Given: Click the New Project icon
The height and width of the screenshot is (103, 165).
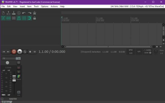Looking at the screenshot, I should (3, 13).
